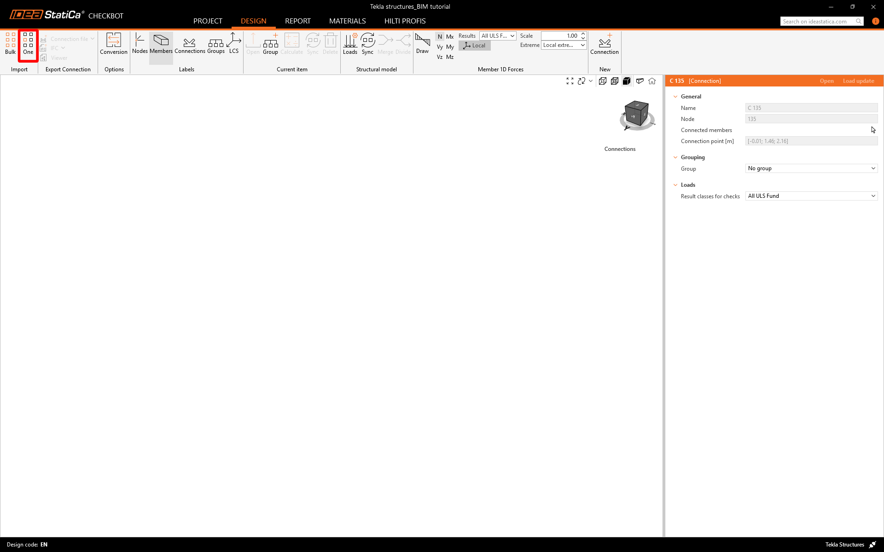Open the Group dropdown showing No group
Viewport: 884px width, 552px height.
point(811,168)
